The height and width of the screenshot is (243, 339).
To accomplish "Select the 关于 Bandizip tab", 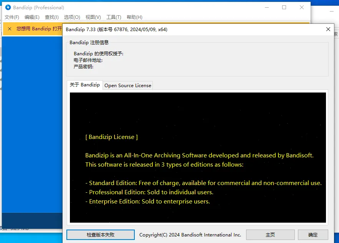I will [x=85, y=85].
